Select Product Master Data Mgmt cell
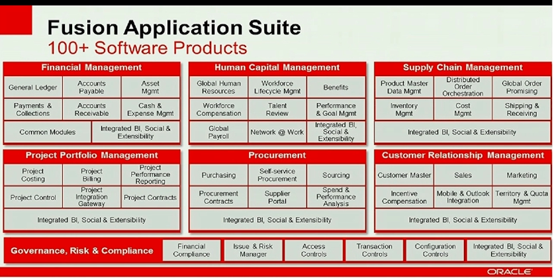554x278 pixels. click(404, 87)
